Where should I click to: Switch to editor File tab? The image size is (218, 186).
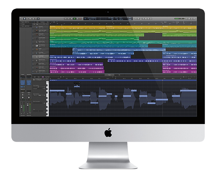(x=119, y=75)
